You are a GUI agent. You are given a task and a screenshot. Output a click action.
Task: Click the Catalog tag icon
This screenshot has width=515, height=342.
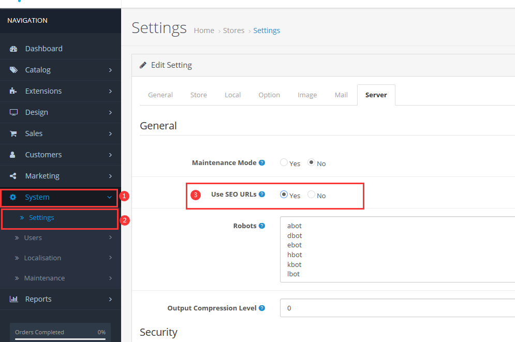click(14, 70)
